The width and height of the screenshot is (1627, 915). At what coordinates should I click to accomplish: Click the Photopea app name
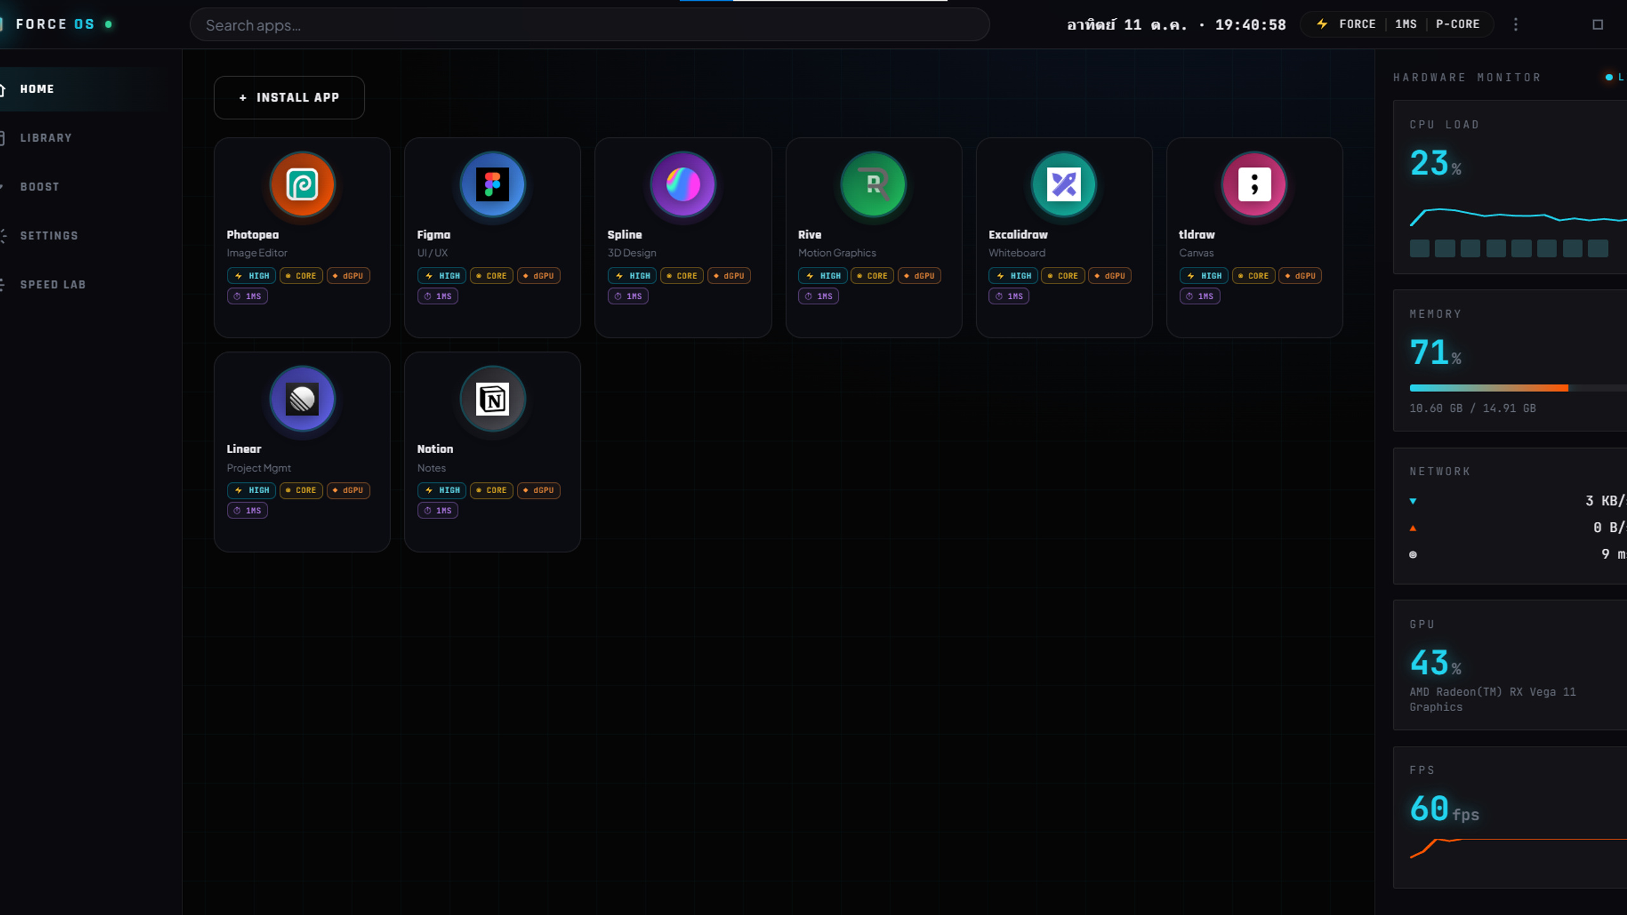point(253,234)
